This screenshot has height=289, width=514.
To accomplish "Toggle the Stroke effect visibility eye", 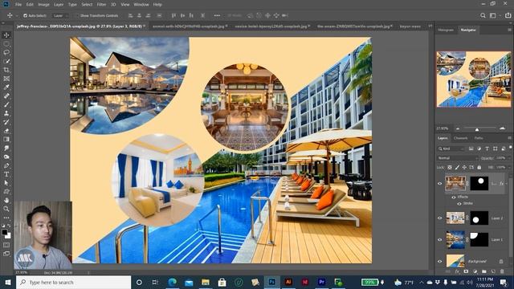I will [x=459, y=203].
